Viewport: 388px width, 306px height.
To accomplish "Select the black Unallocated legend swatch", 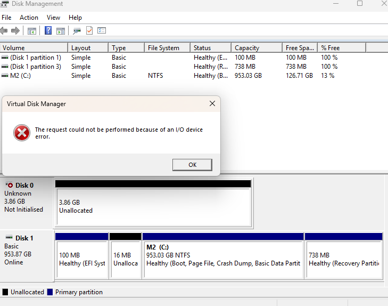I will [5, 292].
